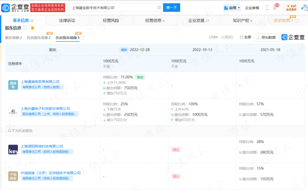Image resolution: width=308 pixels, height=190 pixels.
Task: Click the mobile phone icon in header
Action: pyautogui.click(x=267, y=8)
